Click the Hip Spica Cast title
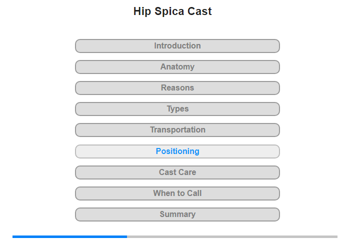 172,11
